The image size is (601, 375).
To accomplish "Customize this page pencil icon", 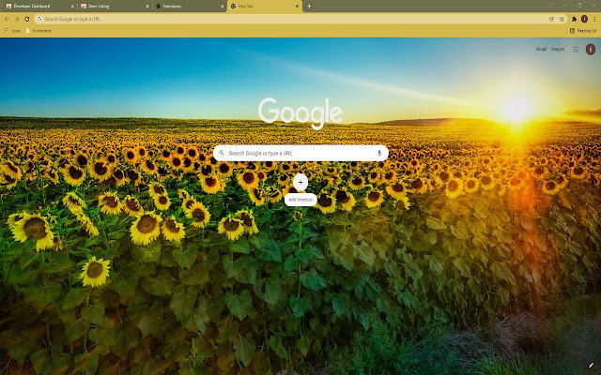I will click(x=591, y=365).
